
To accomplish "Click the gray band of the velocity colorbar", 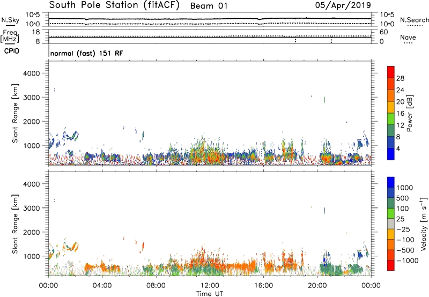I will [391, 224].
